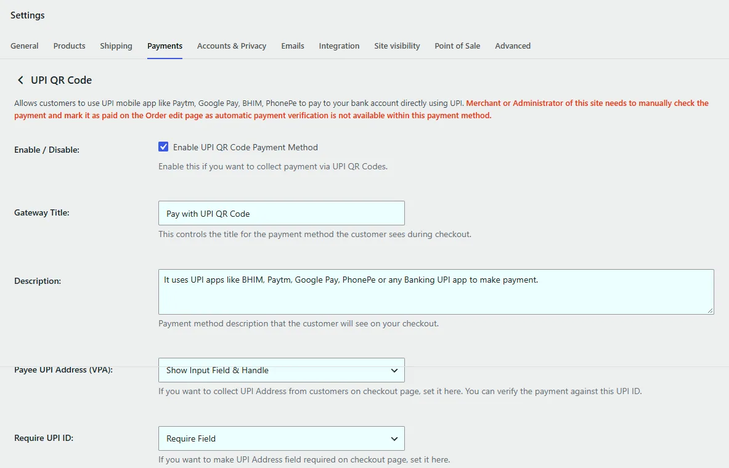Image resolution: width=729 pixels, height=468 pixels.
Task: Open the Accounts & Privacy tab
Action: (x=232, y=46)
